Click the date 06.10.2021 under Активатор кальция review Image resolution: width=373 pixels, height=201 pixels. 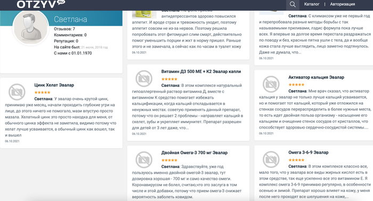click(266, 133)
